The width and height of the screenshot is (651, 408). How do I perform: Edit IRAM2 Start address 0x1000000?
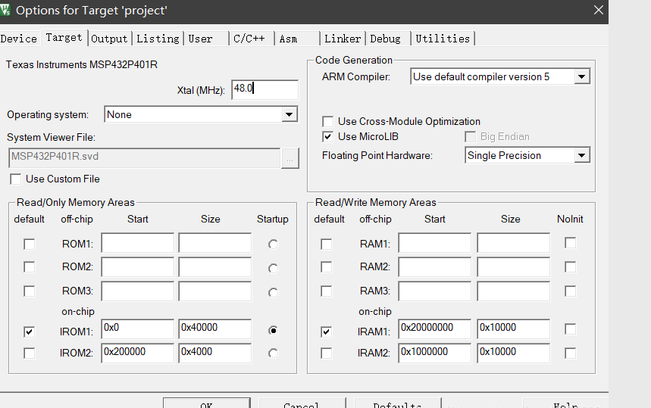pyautogui.click(x=435, y=353)
